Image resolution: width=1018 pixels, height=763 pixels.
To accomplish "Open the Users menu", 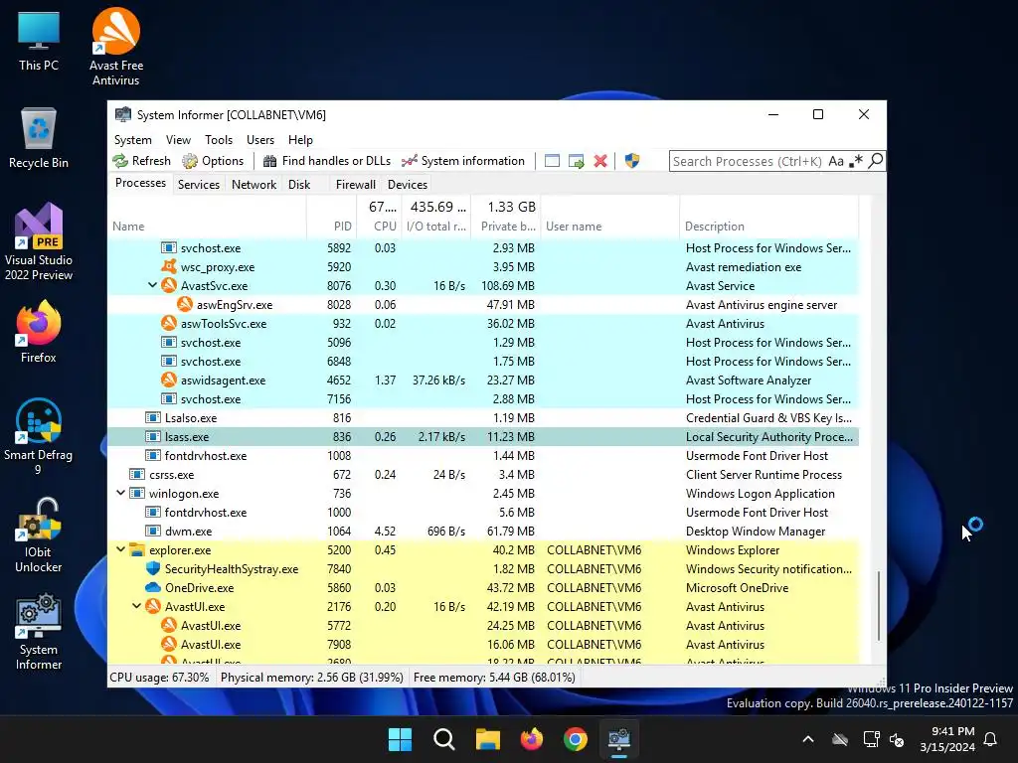I will click(x=260, y=140).
